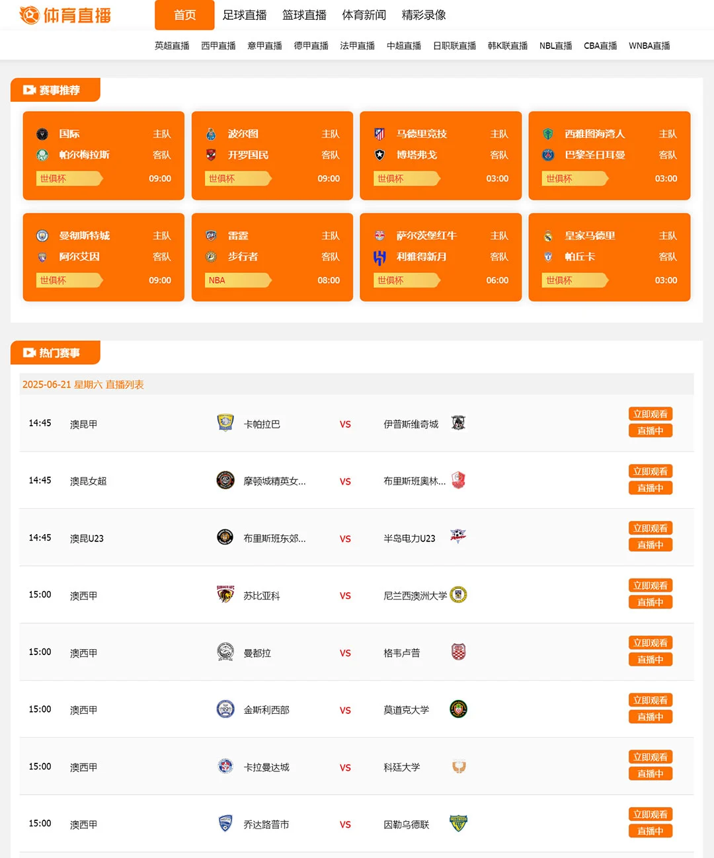Click the 半岛电力U23 team logo
The width and height of the screenshot is (714, 858).
click(458, 537)
